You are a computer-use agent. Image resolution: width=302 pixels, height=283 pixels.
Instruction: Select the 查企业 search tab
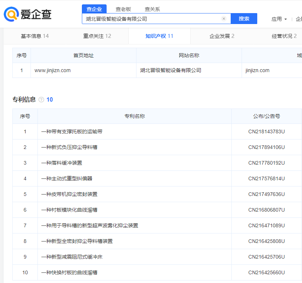pyautogui.click(x=94, y=8)
